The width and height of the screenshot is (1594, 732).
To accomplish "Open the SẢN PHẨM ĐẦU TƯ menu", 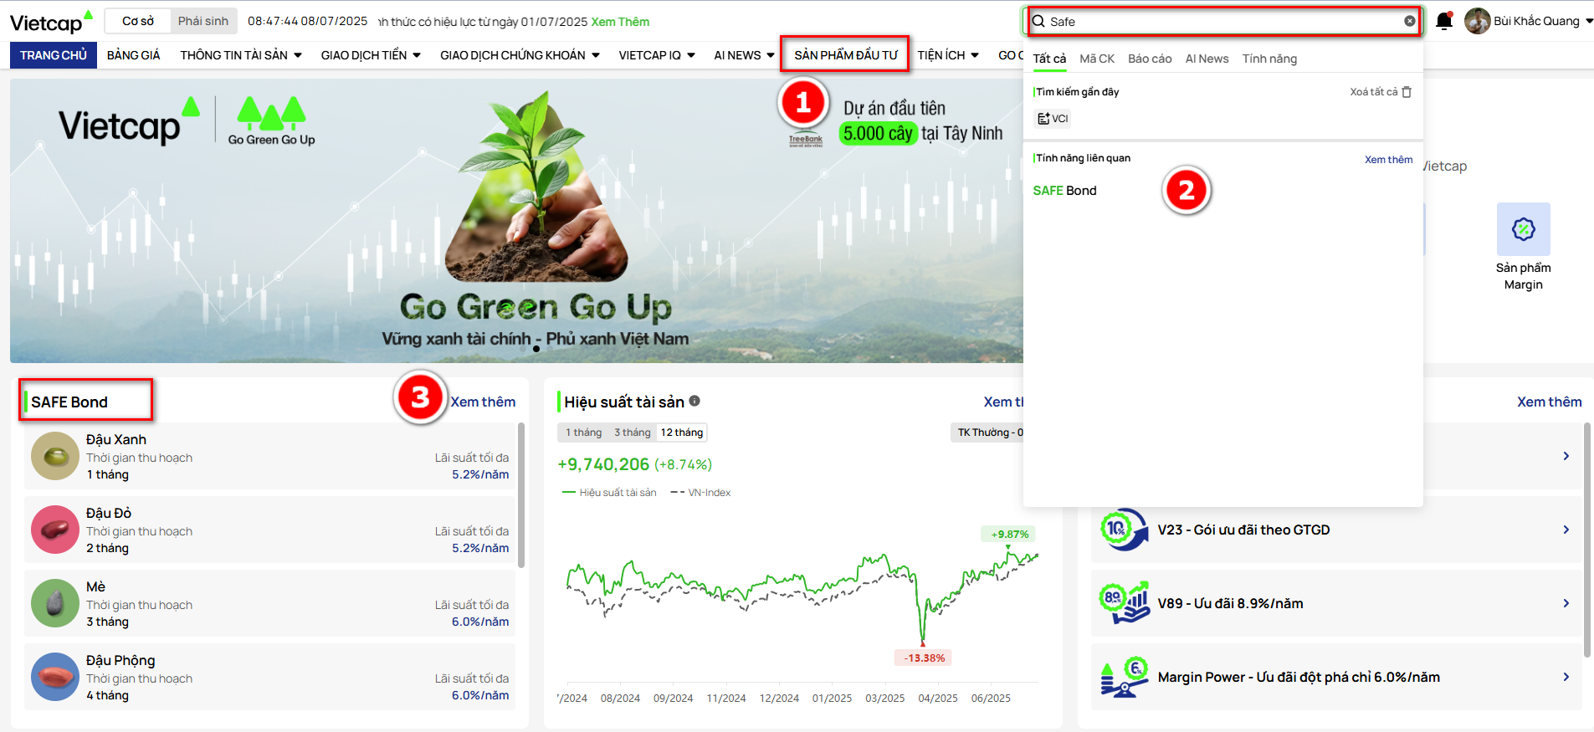I will [x=846, y=55].
